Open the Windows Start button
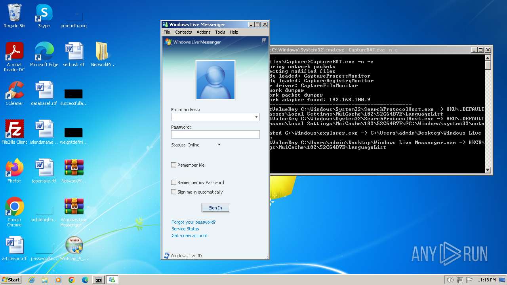 pos(11,280)
